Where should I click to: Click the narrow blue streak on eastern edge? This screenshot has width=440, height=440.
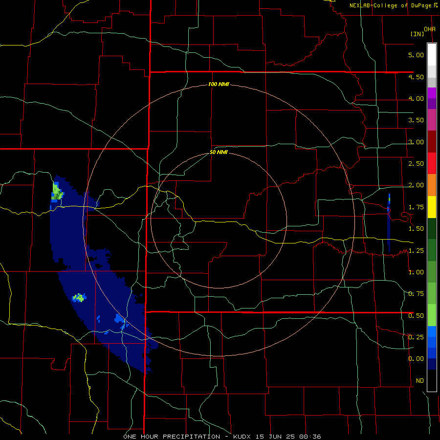tap(389, 223)
